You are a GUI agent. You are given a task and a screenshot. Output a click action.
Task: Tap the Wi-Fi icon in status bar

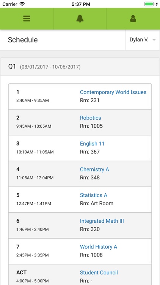tap(22, 4)
